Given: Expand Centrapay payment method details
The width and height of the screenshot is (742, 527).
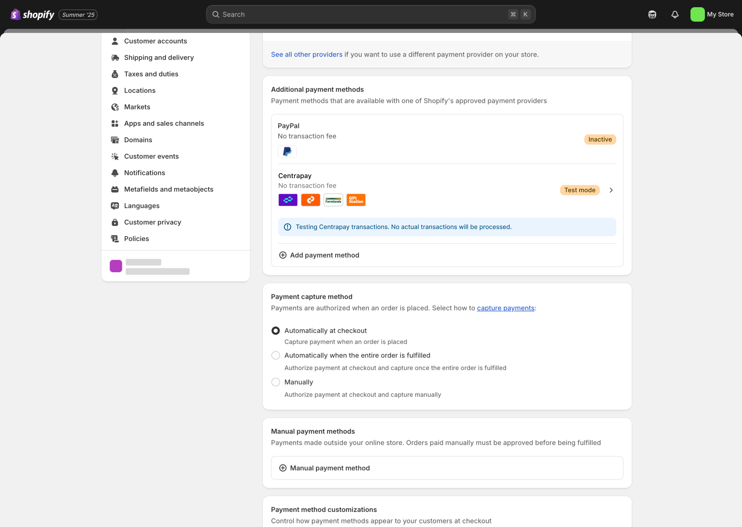Looking at the screenshot, I should click(x=611, y=190).
